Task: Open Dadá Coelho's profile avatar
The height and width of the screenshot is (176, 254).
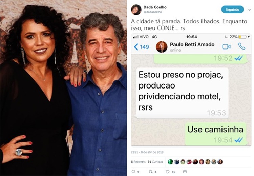Action: [136, 9]
